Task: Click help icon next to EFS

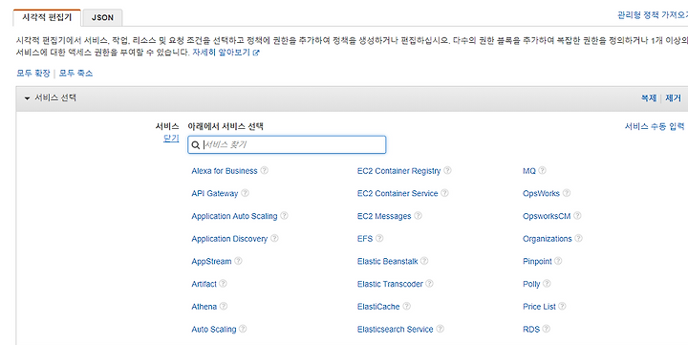Action: point(379,238)
